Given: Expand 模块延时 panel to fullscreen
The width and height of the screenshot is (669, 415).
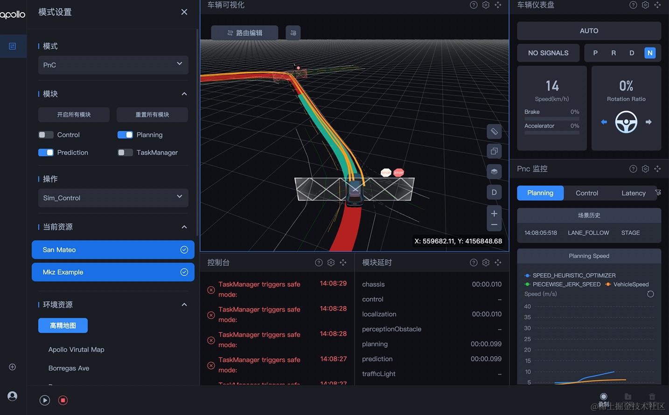Looking at the screenshot, I should (498, 263).
